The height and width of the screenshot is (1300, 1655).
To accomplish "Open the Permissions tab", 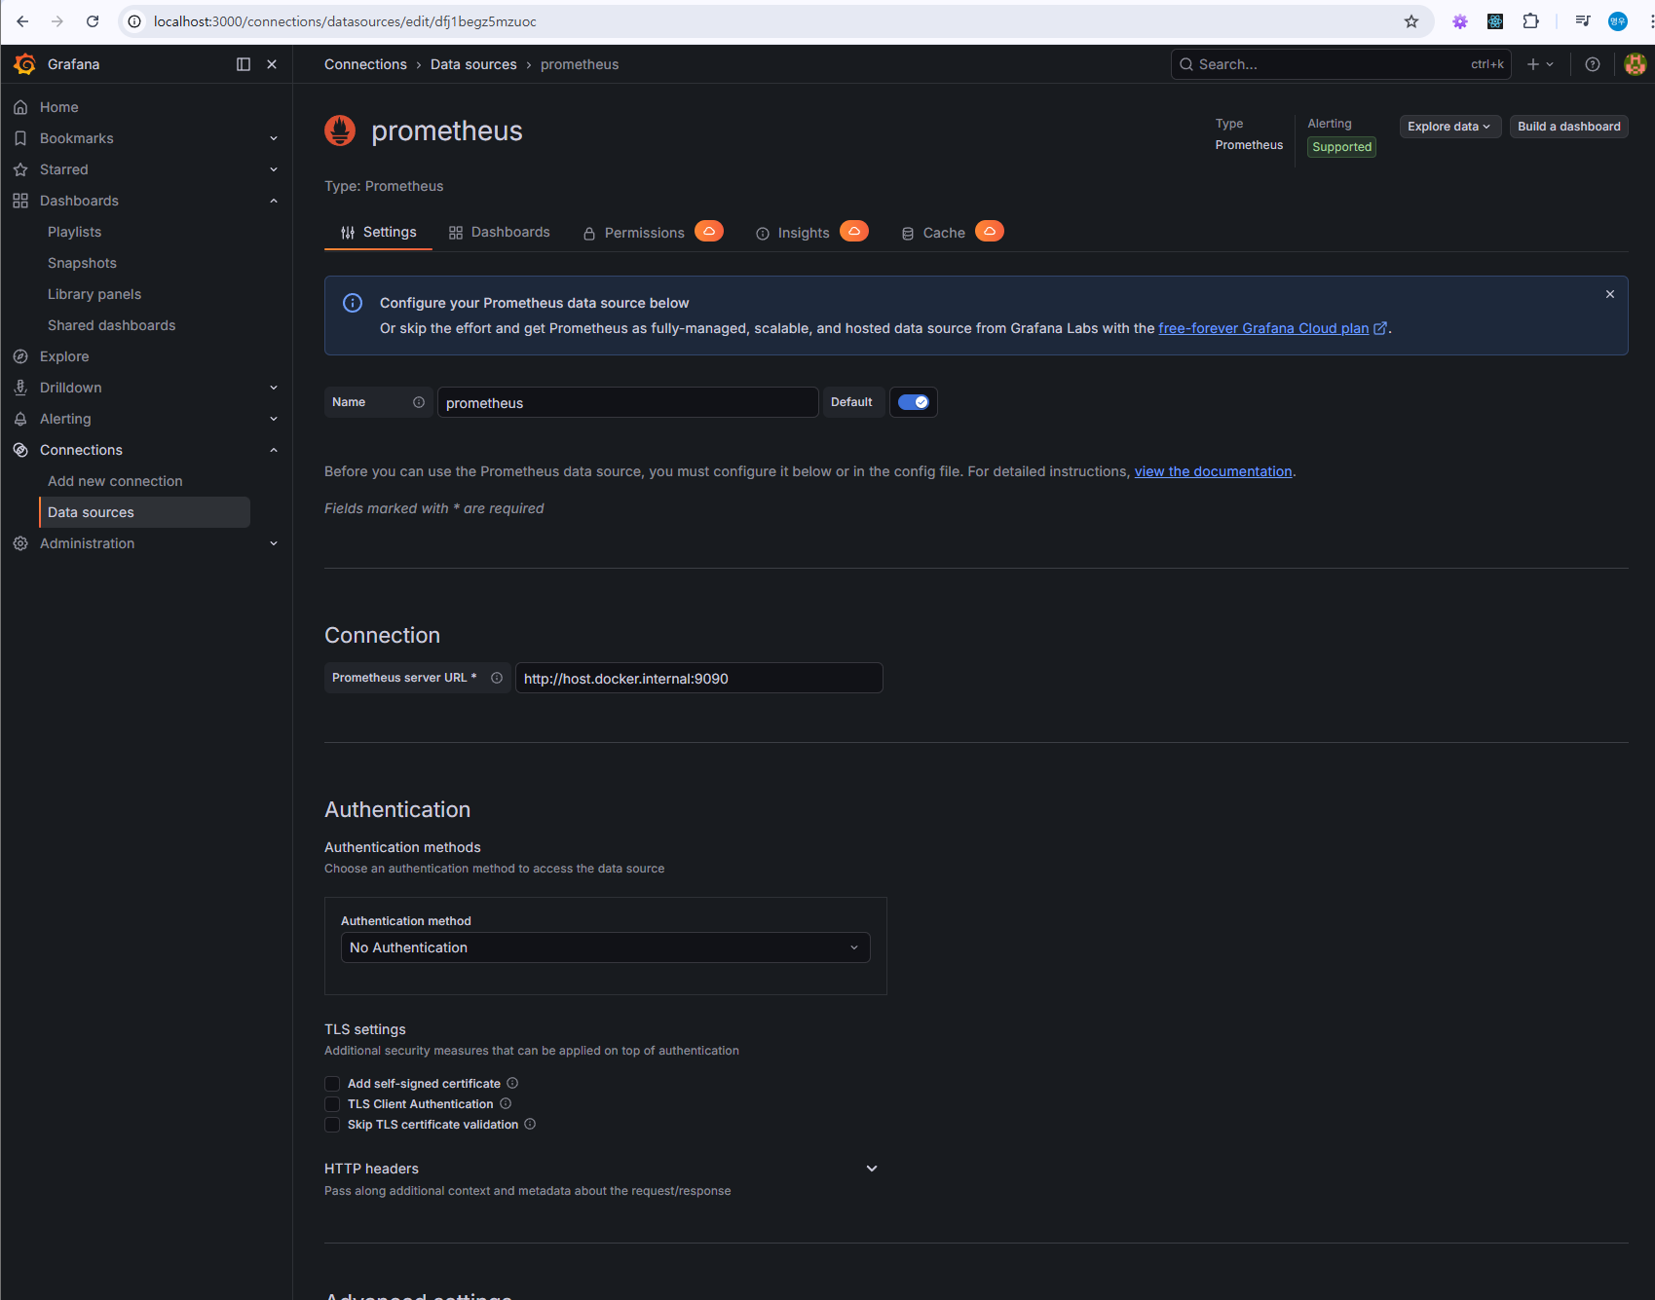I will pyautogui.click(x=653, y=232).
